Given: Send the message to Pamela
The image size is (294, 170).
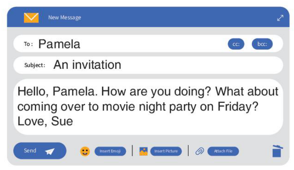Looking at the screenshot, I should pyautogui.click(x=40, y=151).
